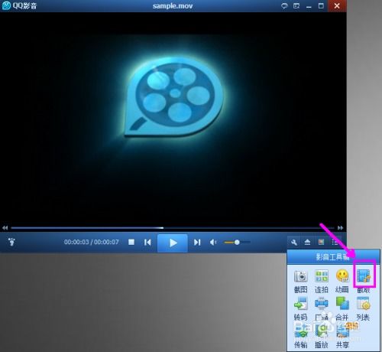Open the 列表 list tool
The image size is (382, 352).
[363, 309]
